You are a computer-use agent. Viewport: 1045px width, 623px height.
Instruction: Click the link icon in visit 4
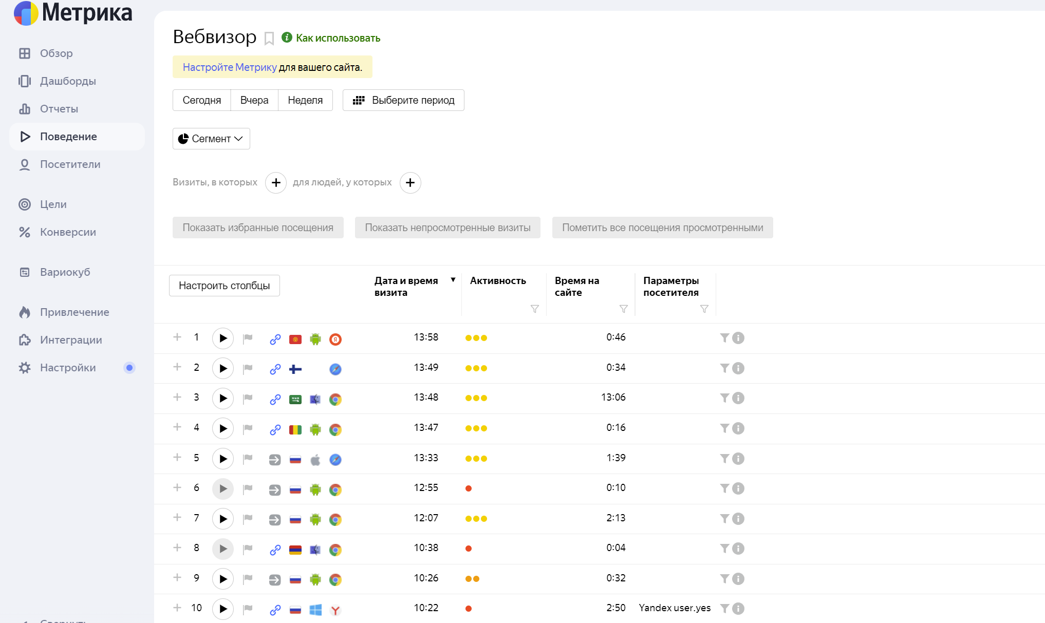pyautogui.click(x=275, y=429)
